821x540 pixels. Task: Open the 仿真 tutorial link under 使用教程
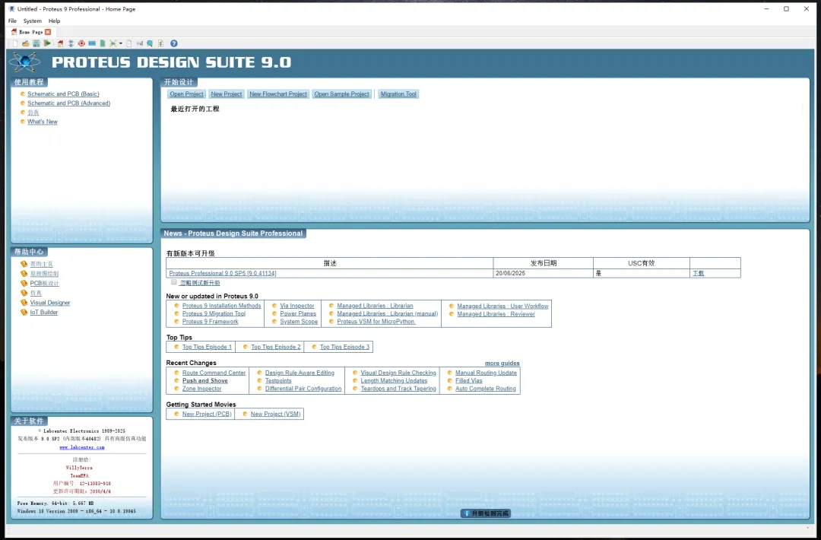pyautogui.click(x=33, y=112)
